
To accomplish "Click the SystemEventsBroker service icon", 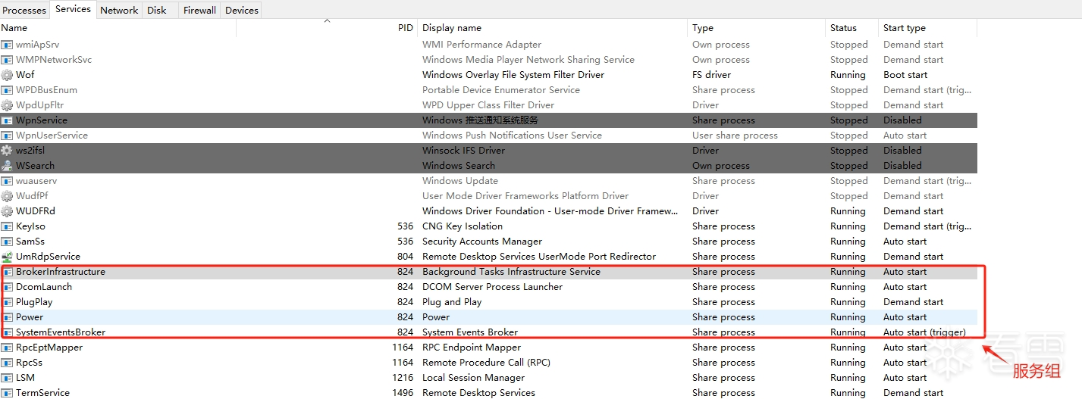I will click(8, 332).
